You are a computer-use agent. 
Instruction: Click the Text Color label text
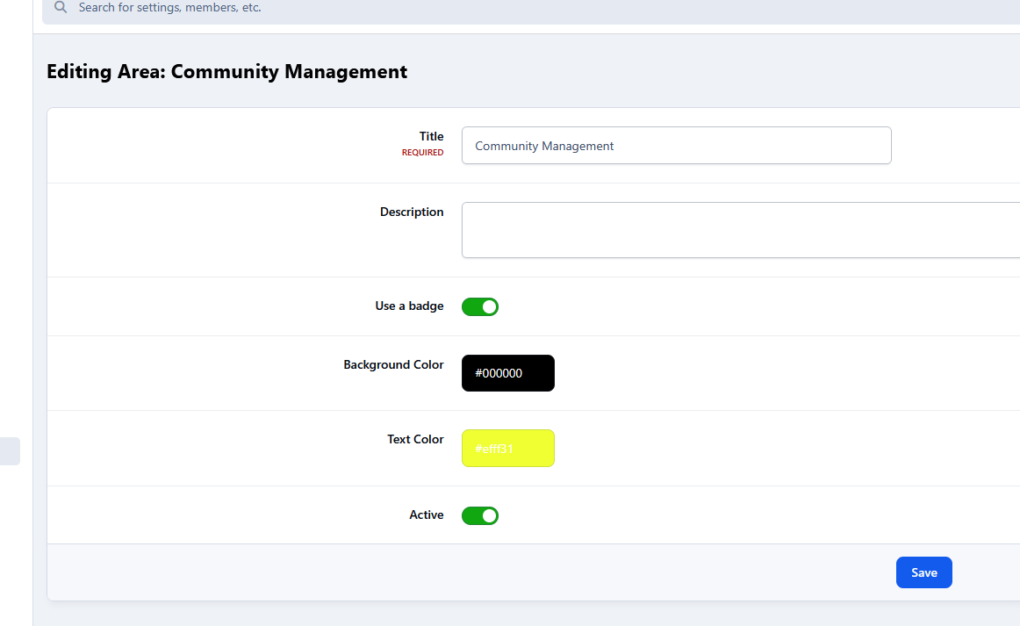point(415,439)
